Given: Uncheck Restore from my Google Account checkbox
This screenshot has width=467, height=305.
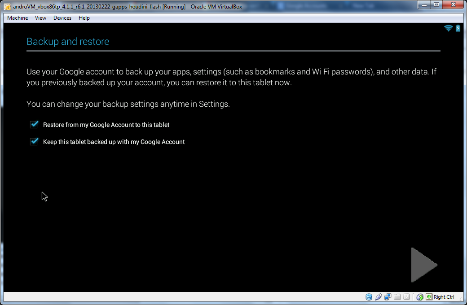Looking at the screenshot, I should point(34,124).
